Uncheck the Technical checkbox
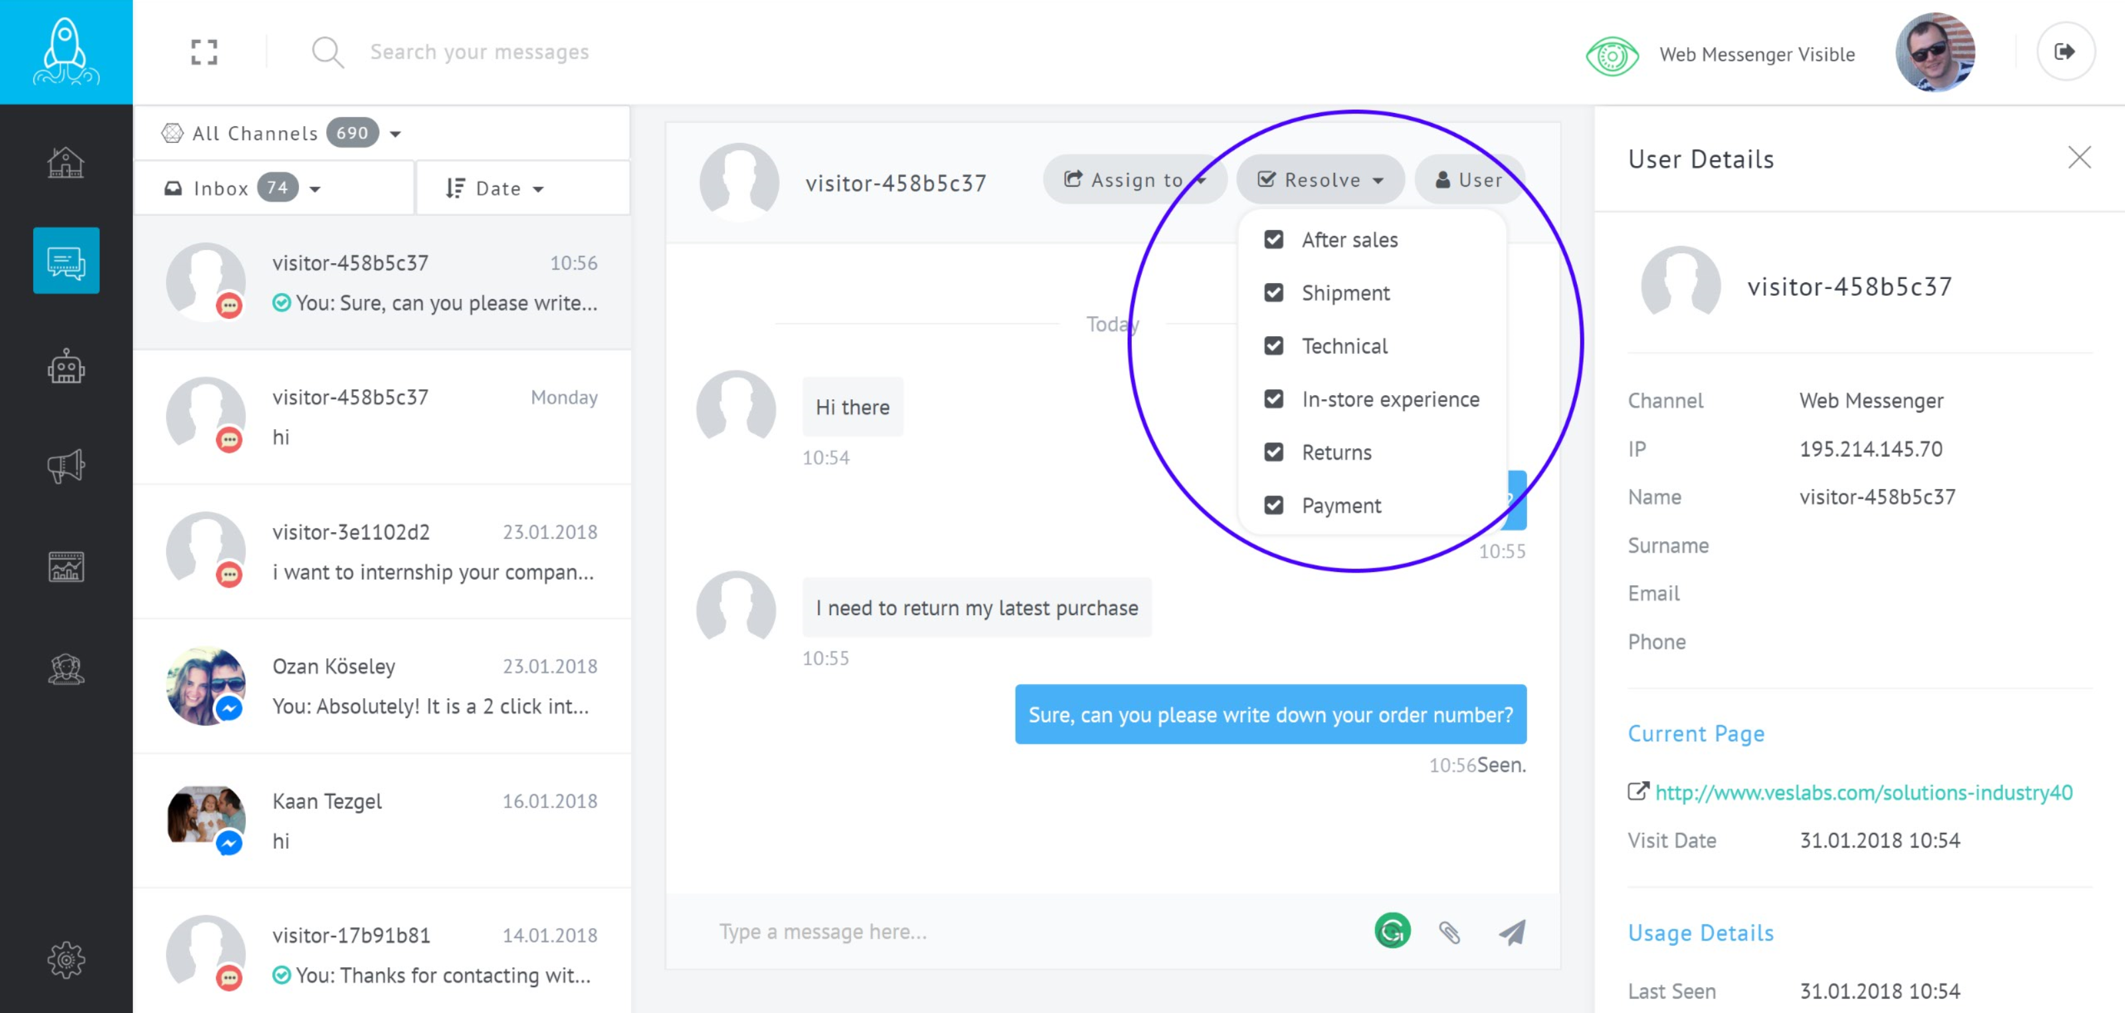Screen dimensions: 2125x1013 point(1273,347)
